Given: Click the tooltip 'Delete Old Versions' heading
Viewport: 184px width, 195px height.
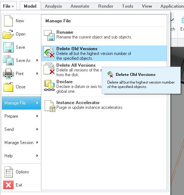Looking at the screenshot, I should pos(136,74).
